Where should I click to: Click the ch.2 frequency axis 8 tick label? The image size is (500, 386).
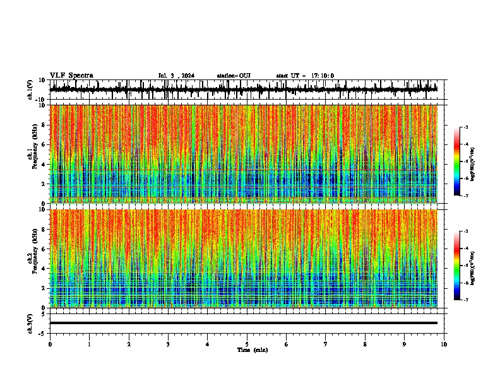[x=44, y=230]
